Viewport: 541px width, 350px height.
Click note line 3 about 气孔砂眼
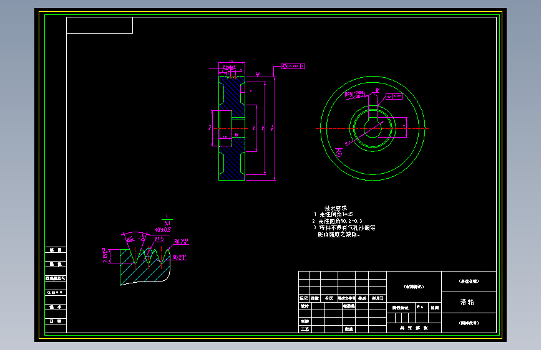[344, 228]
